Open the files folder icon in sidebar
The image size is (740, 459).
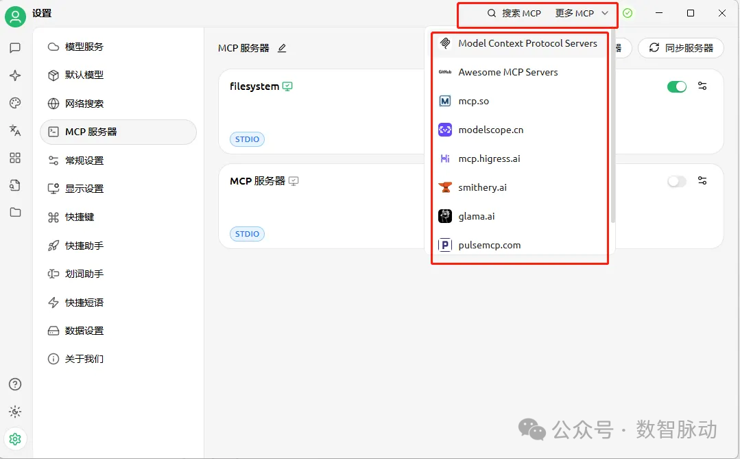point(15,213)
